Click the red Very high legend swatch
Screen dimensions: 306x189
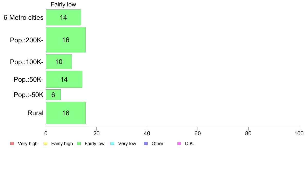pos(12,144)
